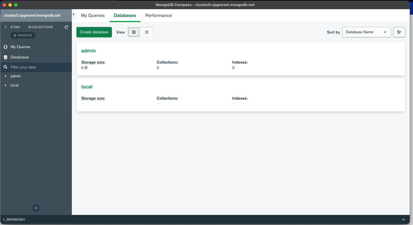
Task: Mark the connection as FAVORITE
Action: [x=23, y=35]
